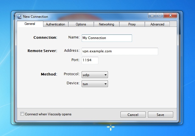
Task: Click the Cancel button
Action: click(x=133, y=115)
